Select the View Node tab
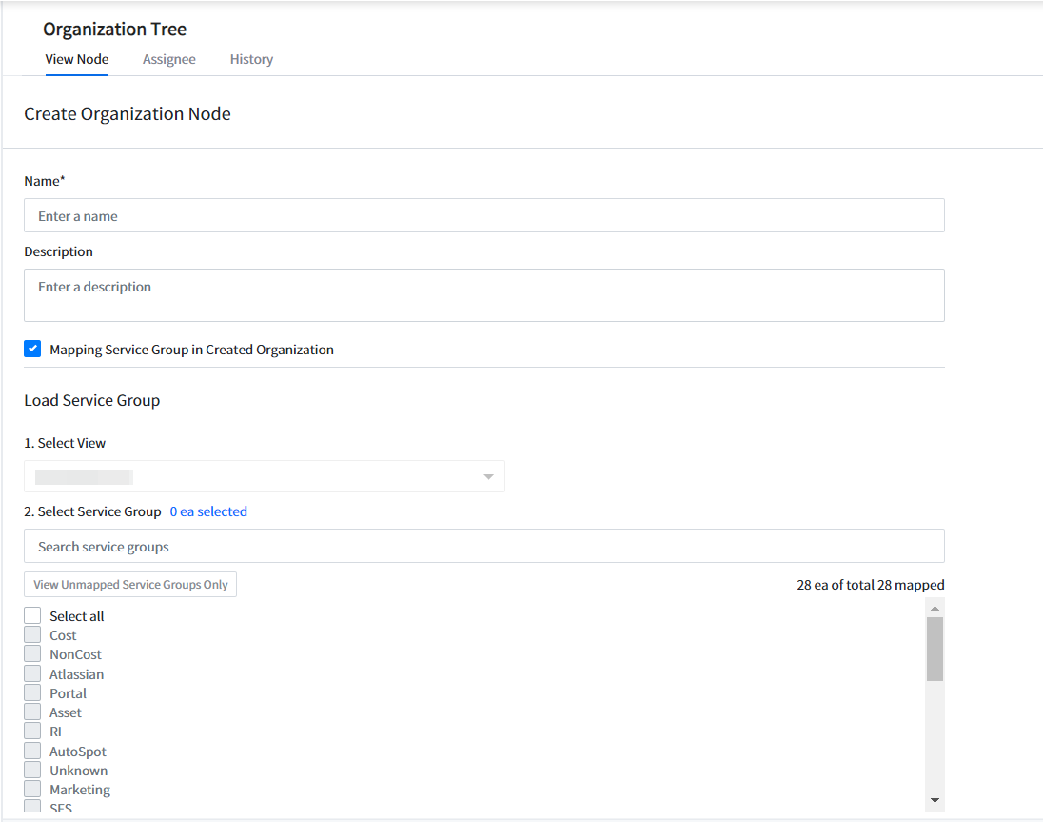Image resolution: width=1043 pixels, height=822 pixels. point(77,59)
